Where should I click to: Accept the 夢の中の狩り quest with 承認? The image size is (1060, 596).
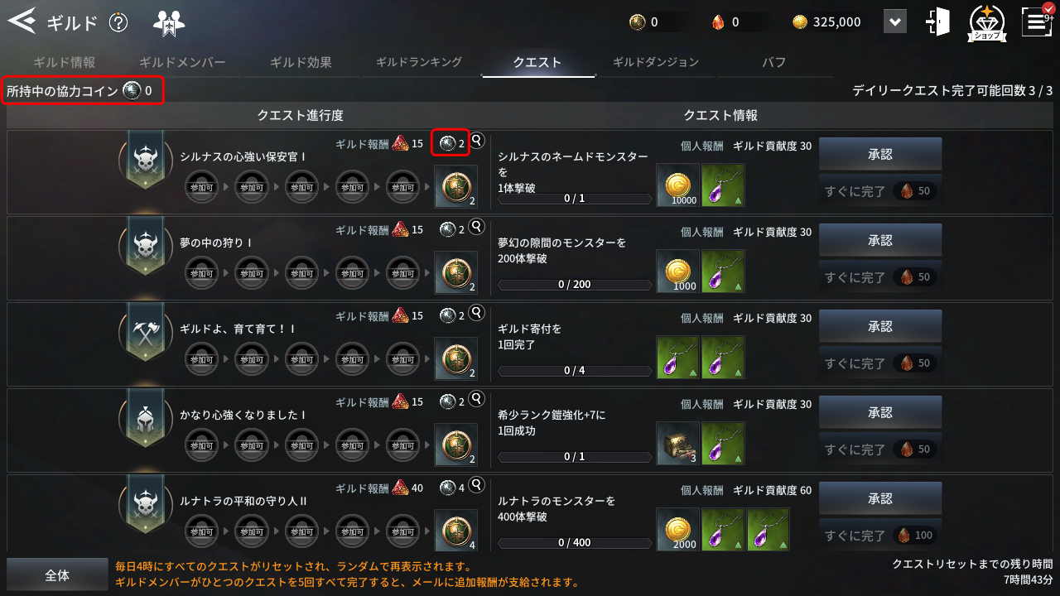(880, 240)
